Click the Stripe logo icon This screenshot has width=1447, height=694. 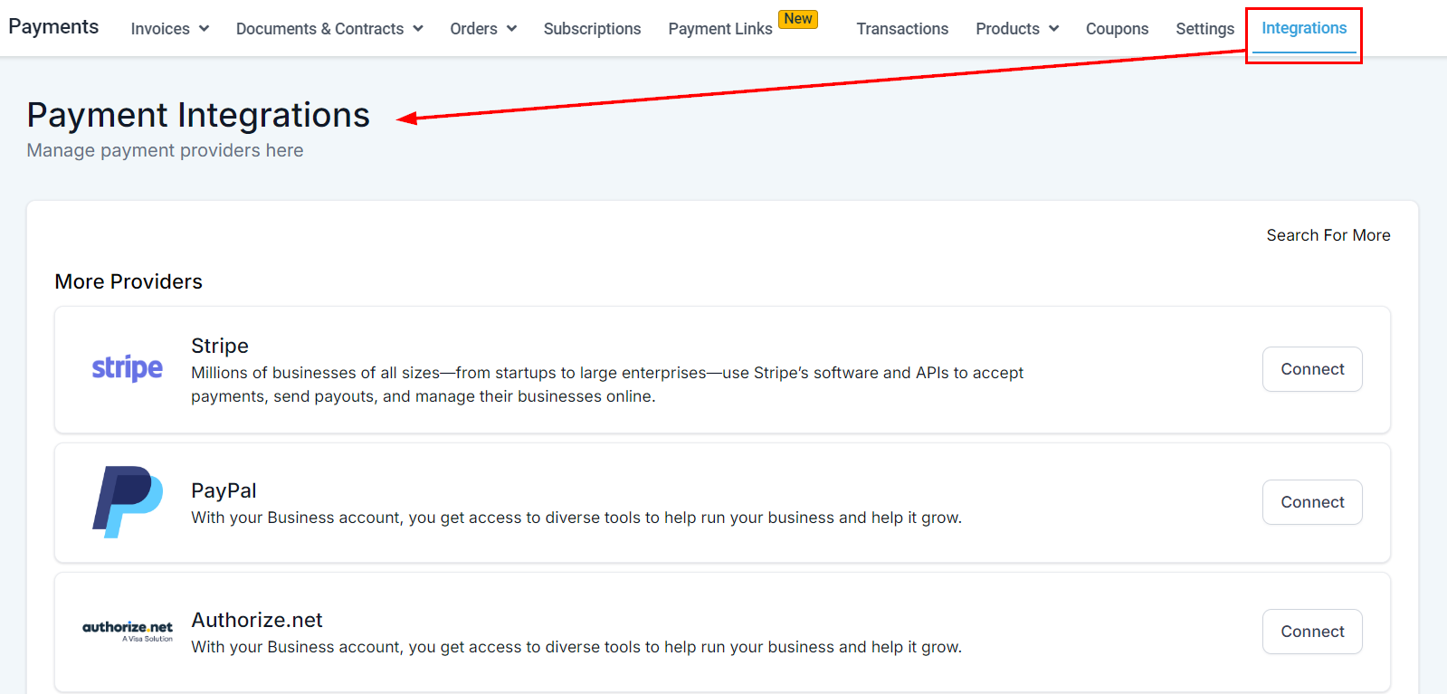(128, 368)
